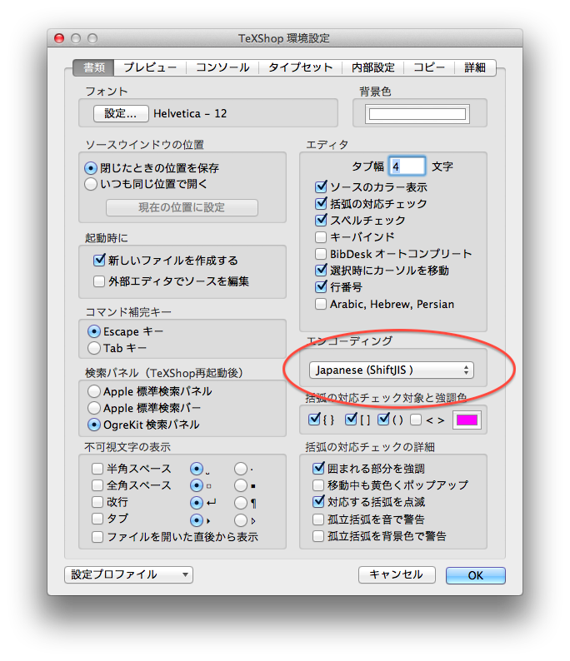Screen dimensions: 570x661
Task: Enable Arabic, Hebrew, Persian checkbox
Action: pyautogui.click(x=321, y=304)
